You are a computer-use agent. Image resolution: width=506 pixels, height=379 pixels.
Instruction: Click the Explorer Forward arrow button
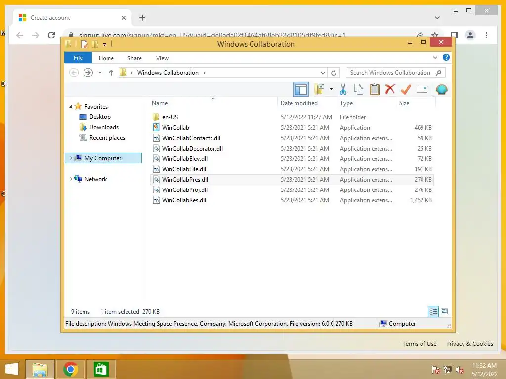coord(88,73)
